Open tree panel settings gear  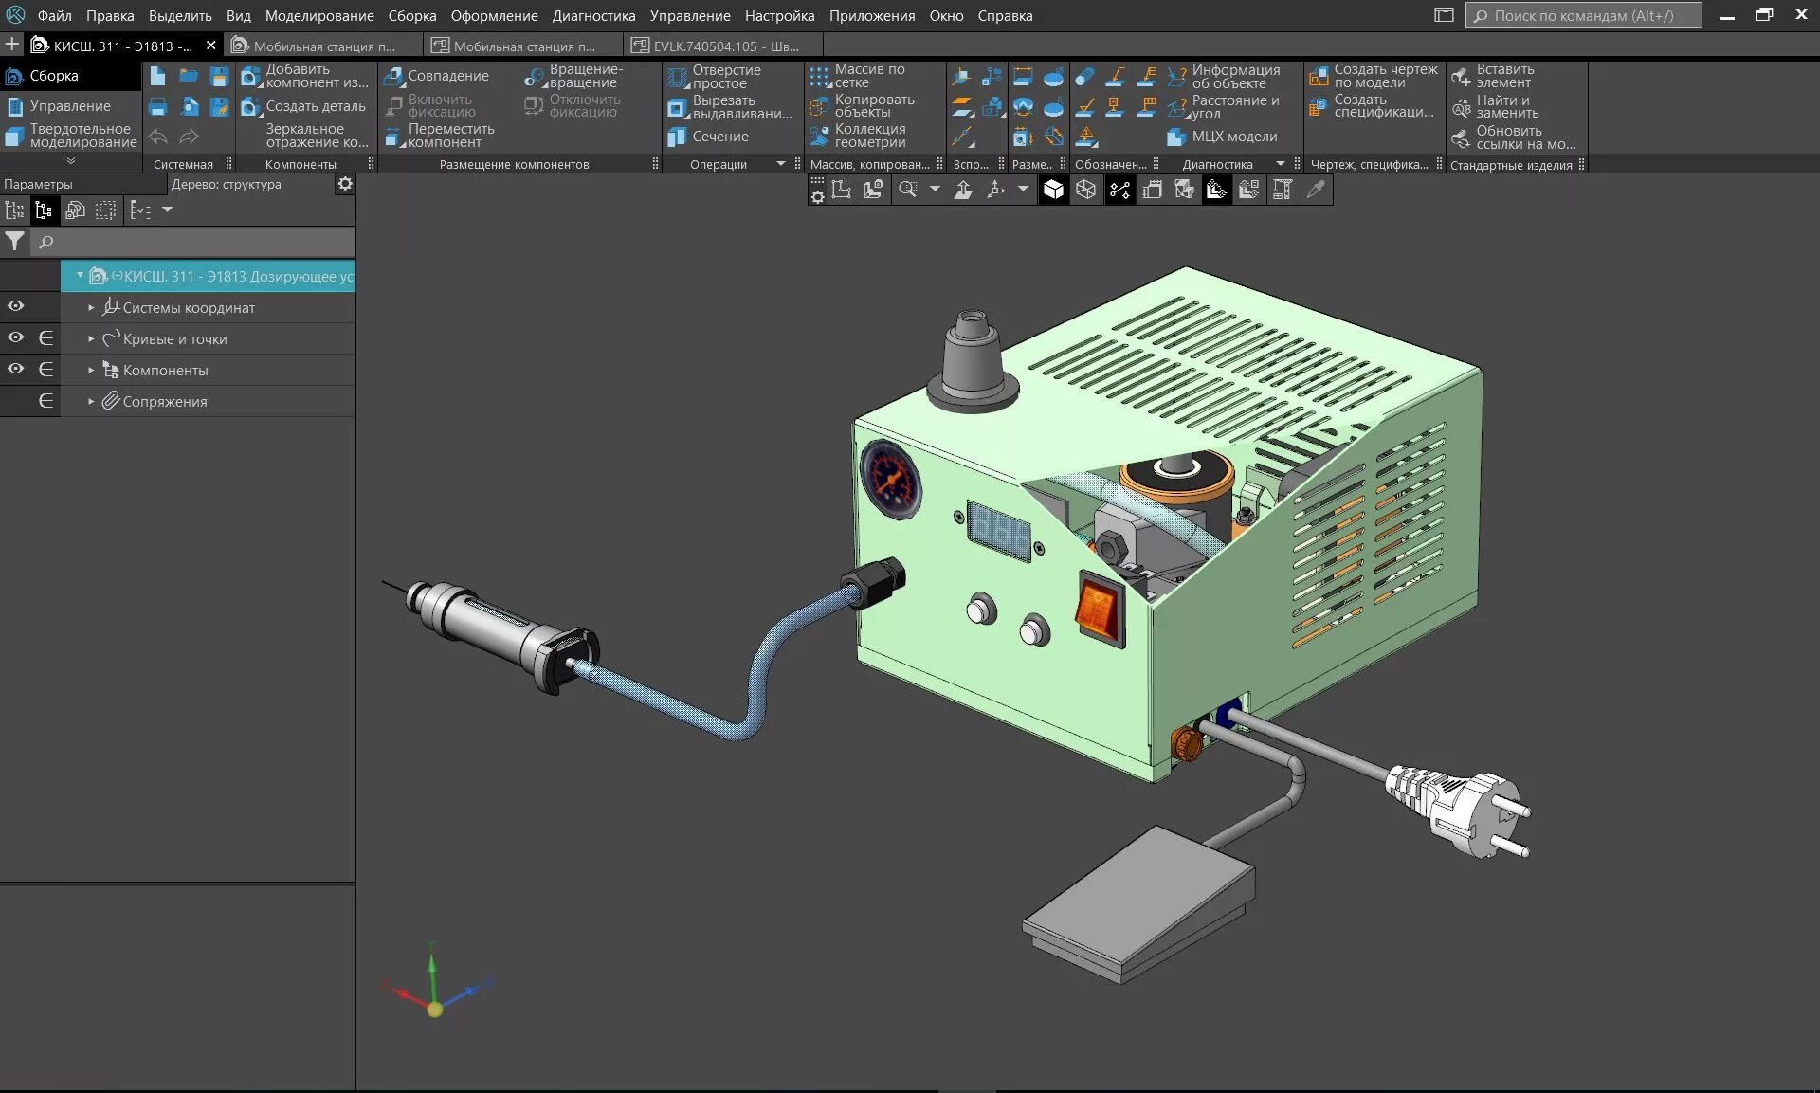pos(345,184)
